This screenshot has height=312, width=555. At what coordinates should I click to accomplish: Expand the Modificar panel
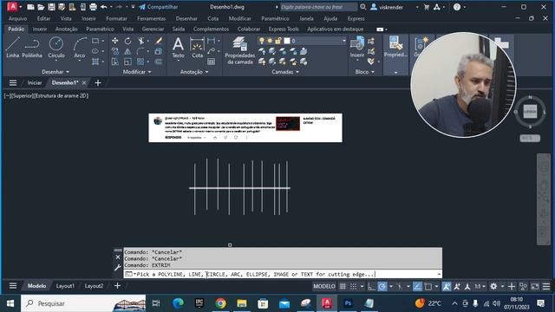(x=137, y=72)
